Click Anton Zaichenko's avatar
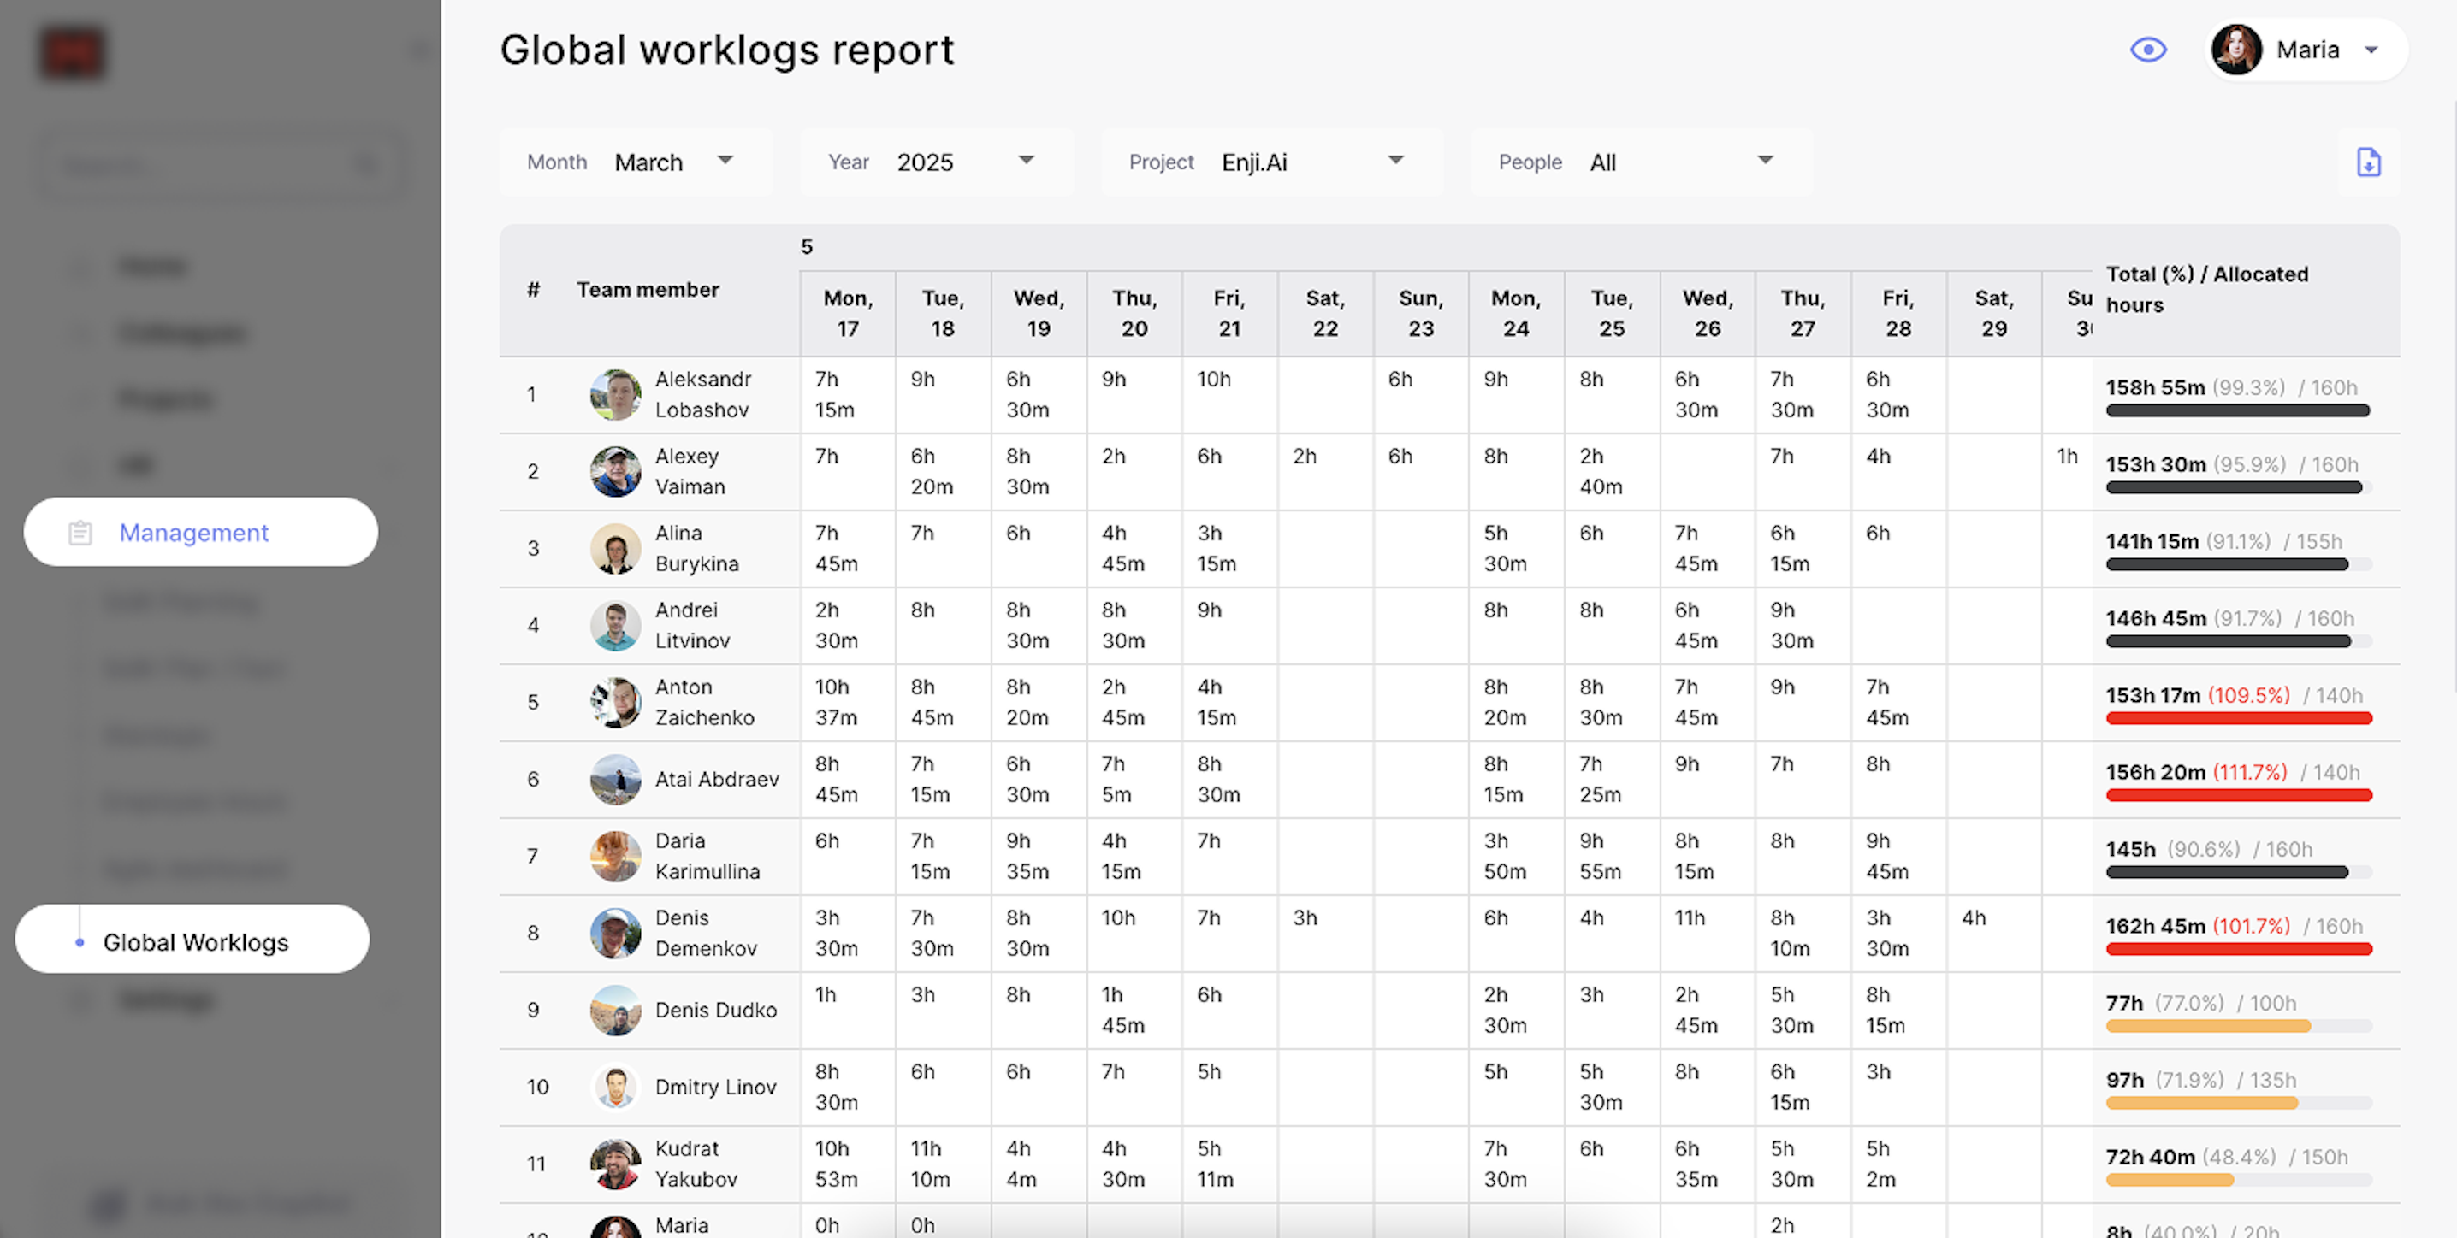2457x1238 pixels. coord(615,703)
